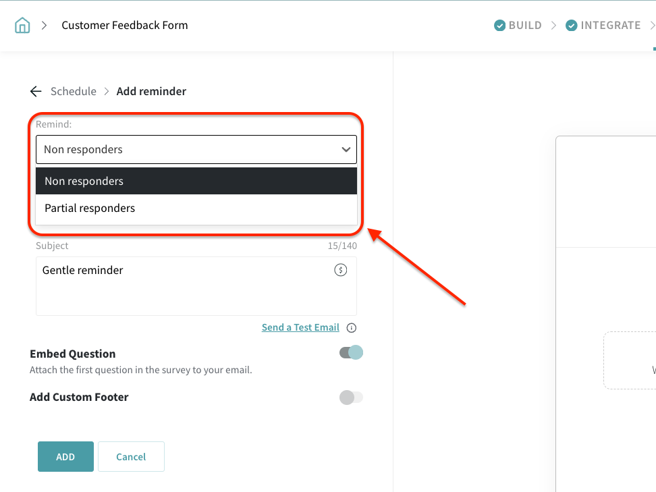656x492 pixels.
Task: Click the chevron arrow in the Remind dropdown
Action: (346, 150)
